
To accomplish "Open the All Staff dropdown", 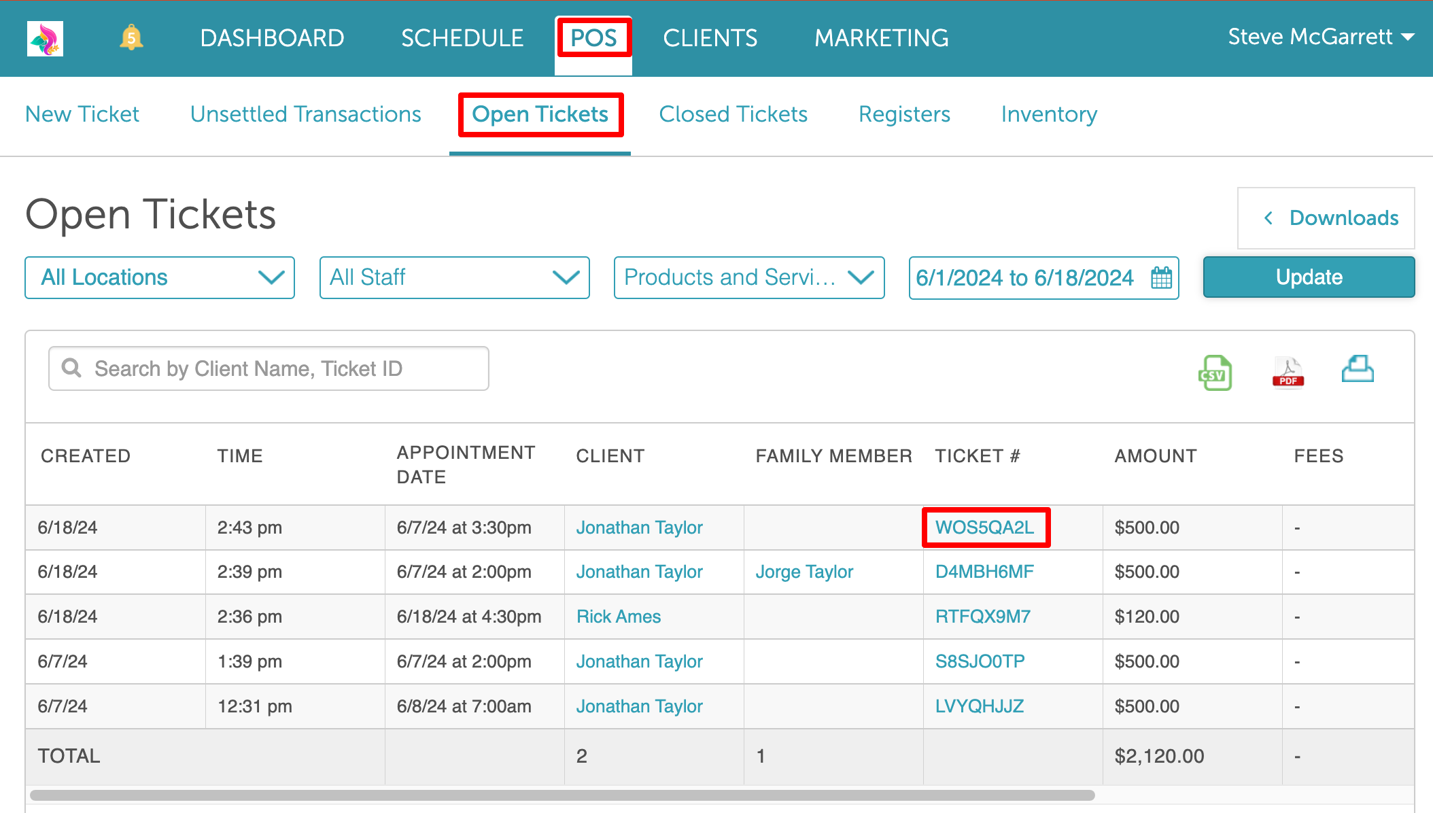I will pyautogui.click(x=454, y=277).
